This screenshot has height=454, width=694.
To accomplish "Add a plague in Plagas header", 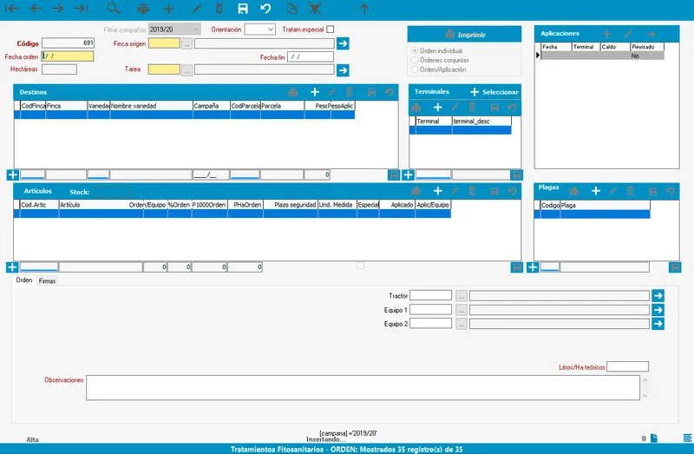I will pos(596,191).
